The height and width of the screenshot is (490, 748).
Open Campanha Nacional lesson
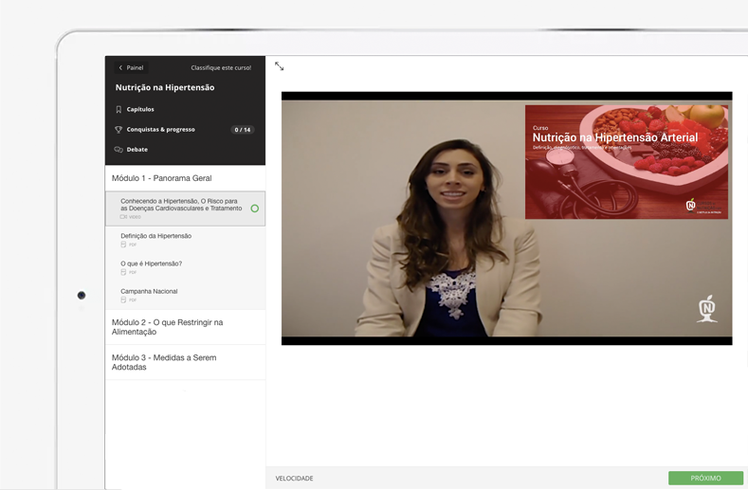click(x=185, y=295)
